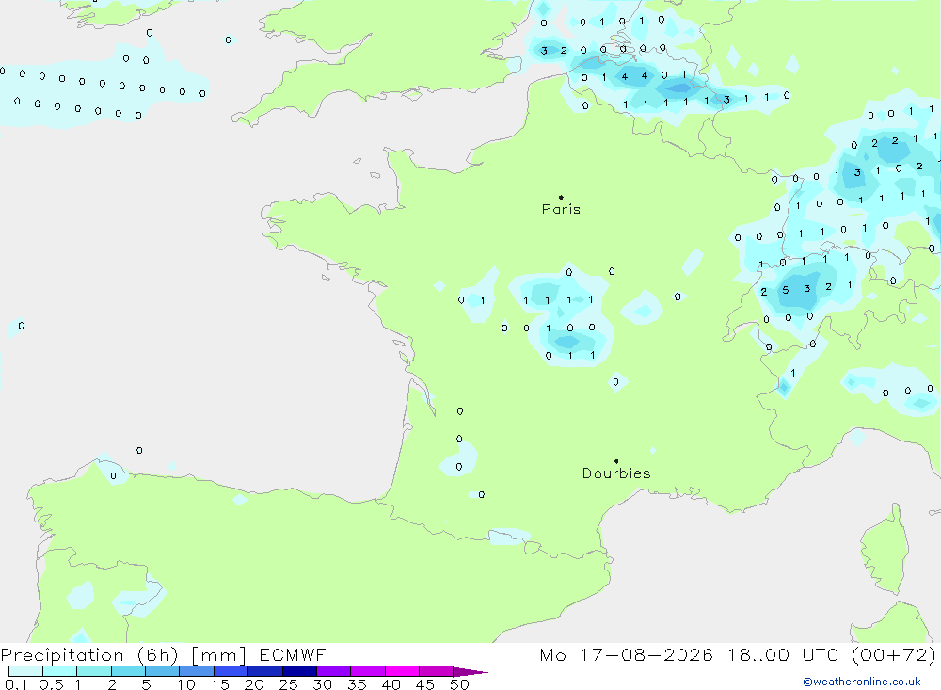Pick the 0.5–1 mm legend swatch
941x690 pixels.
pyautogui.click(x=59, y=671)
